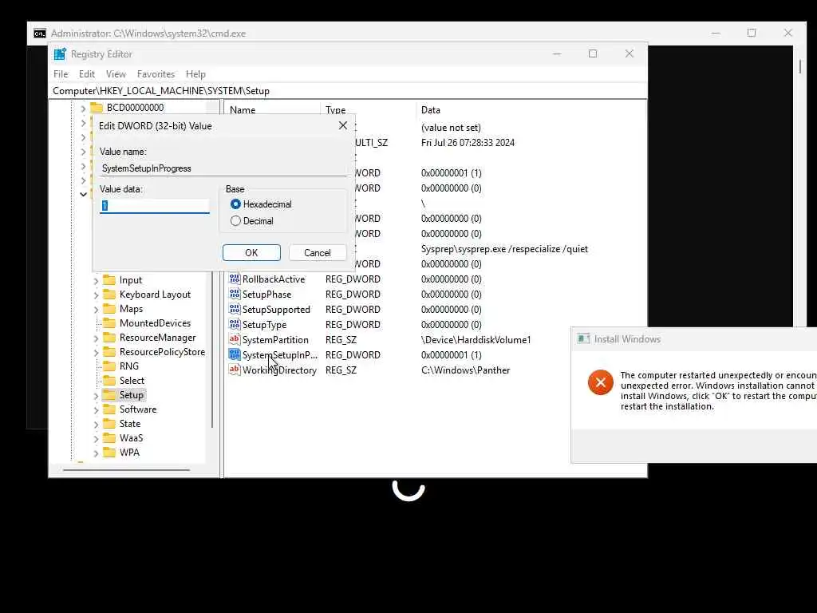Click the cmd.exe window title icon

click(x=40, y=34)
